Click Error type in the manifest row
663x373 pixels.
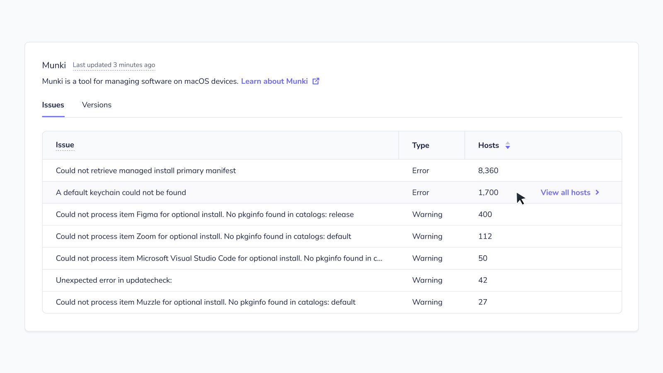tap(421, 170)
